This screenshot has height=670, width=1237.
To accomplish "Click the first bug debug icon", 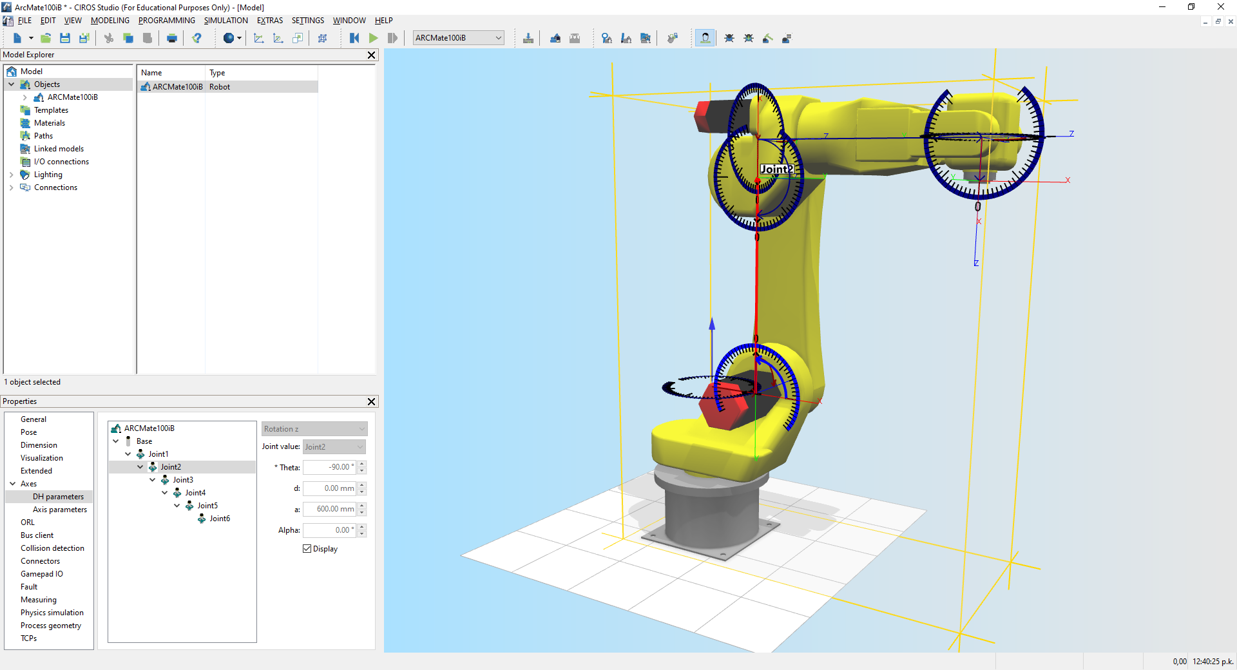I will click(x=729, y=38).
